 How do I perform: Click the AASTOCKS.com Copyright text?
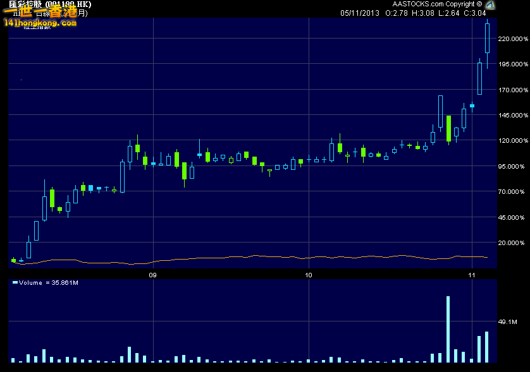pos(437,4)
